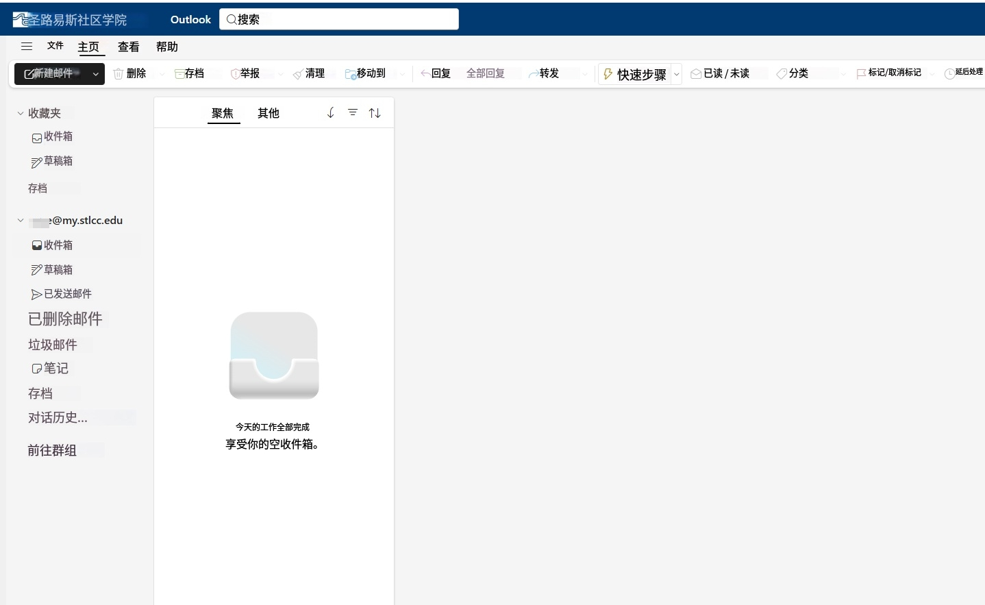Toggle sort order with up-down arrows

(x=375, y=113)
